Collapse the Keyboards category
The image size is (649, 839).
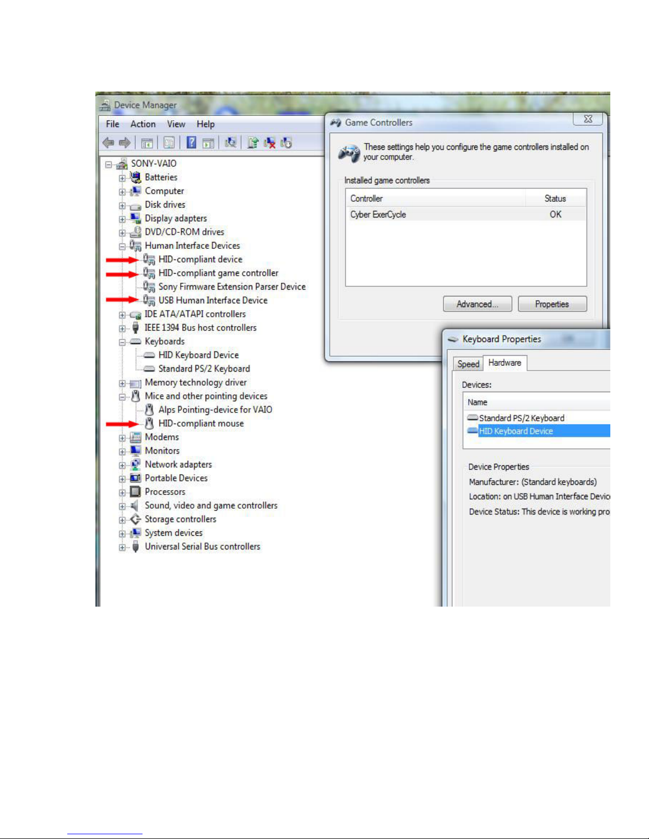122,342
